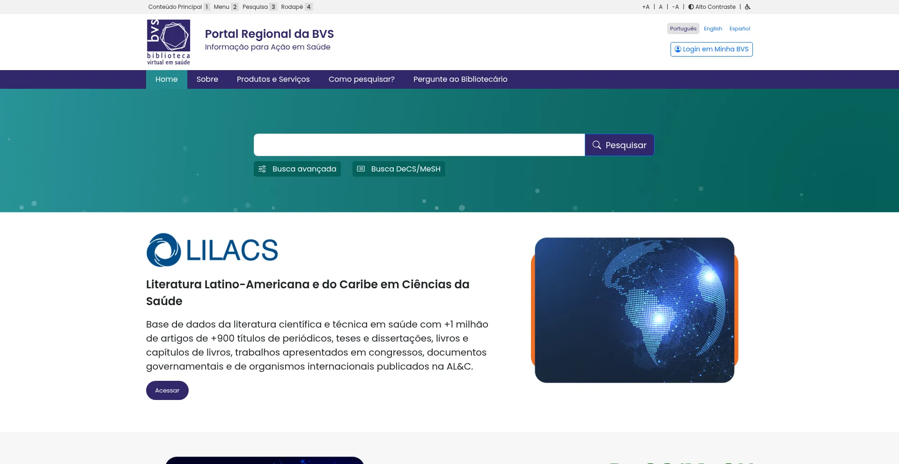Switch language to Español

click(x=739, y=29)
